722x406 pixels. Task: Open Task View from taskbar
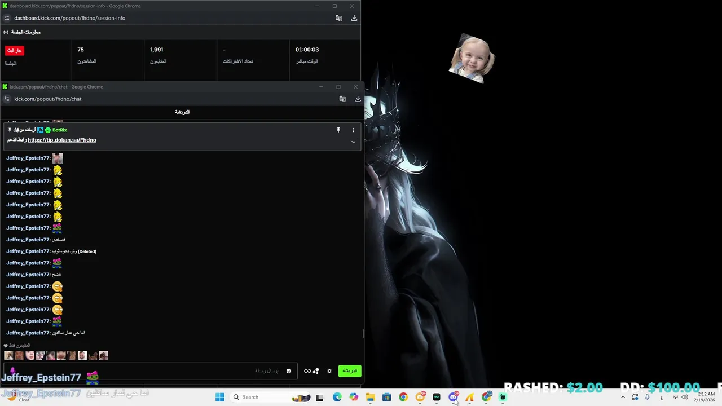click(x=320, y=397)
